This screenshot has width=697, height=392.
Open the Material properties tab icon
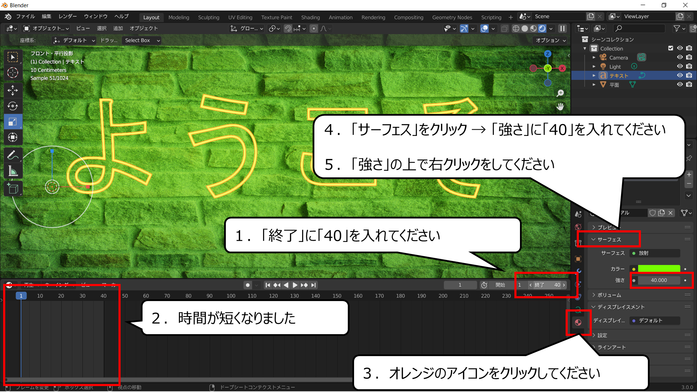[578, 322]
